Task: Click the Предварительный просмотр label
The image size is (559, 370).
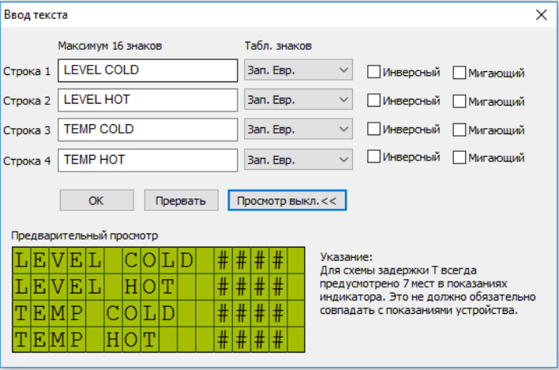Action: [x=84, y=236]
